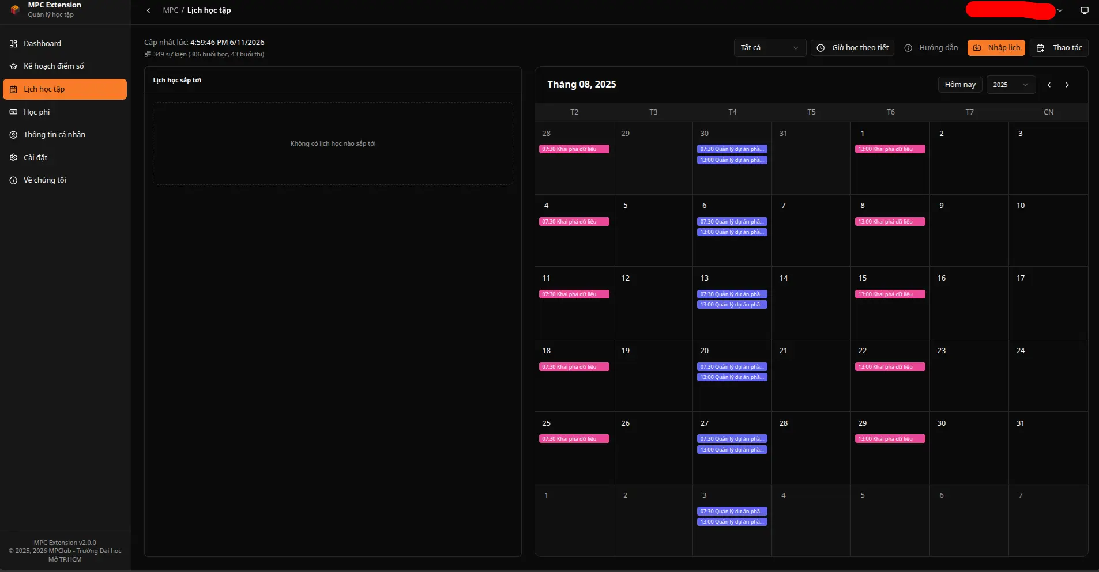Go to previous month arrow
Viewport: 1099px width, 572px height.
(x=1049, y=85)
